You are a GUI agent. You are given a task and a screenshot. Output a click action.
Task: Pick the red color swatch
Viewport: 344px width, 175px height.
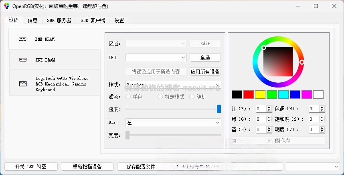tap(249, 95)
